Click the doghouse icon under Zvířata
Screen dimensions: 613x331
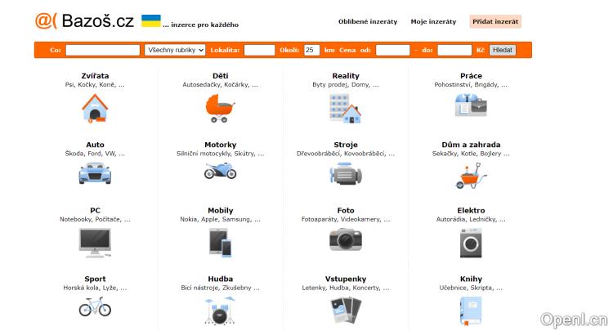coord(95,108)
